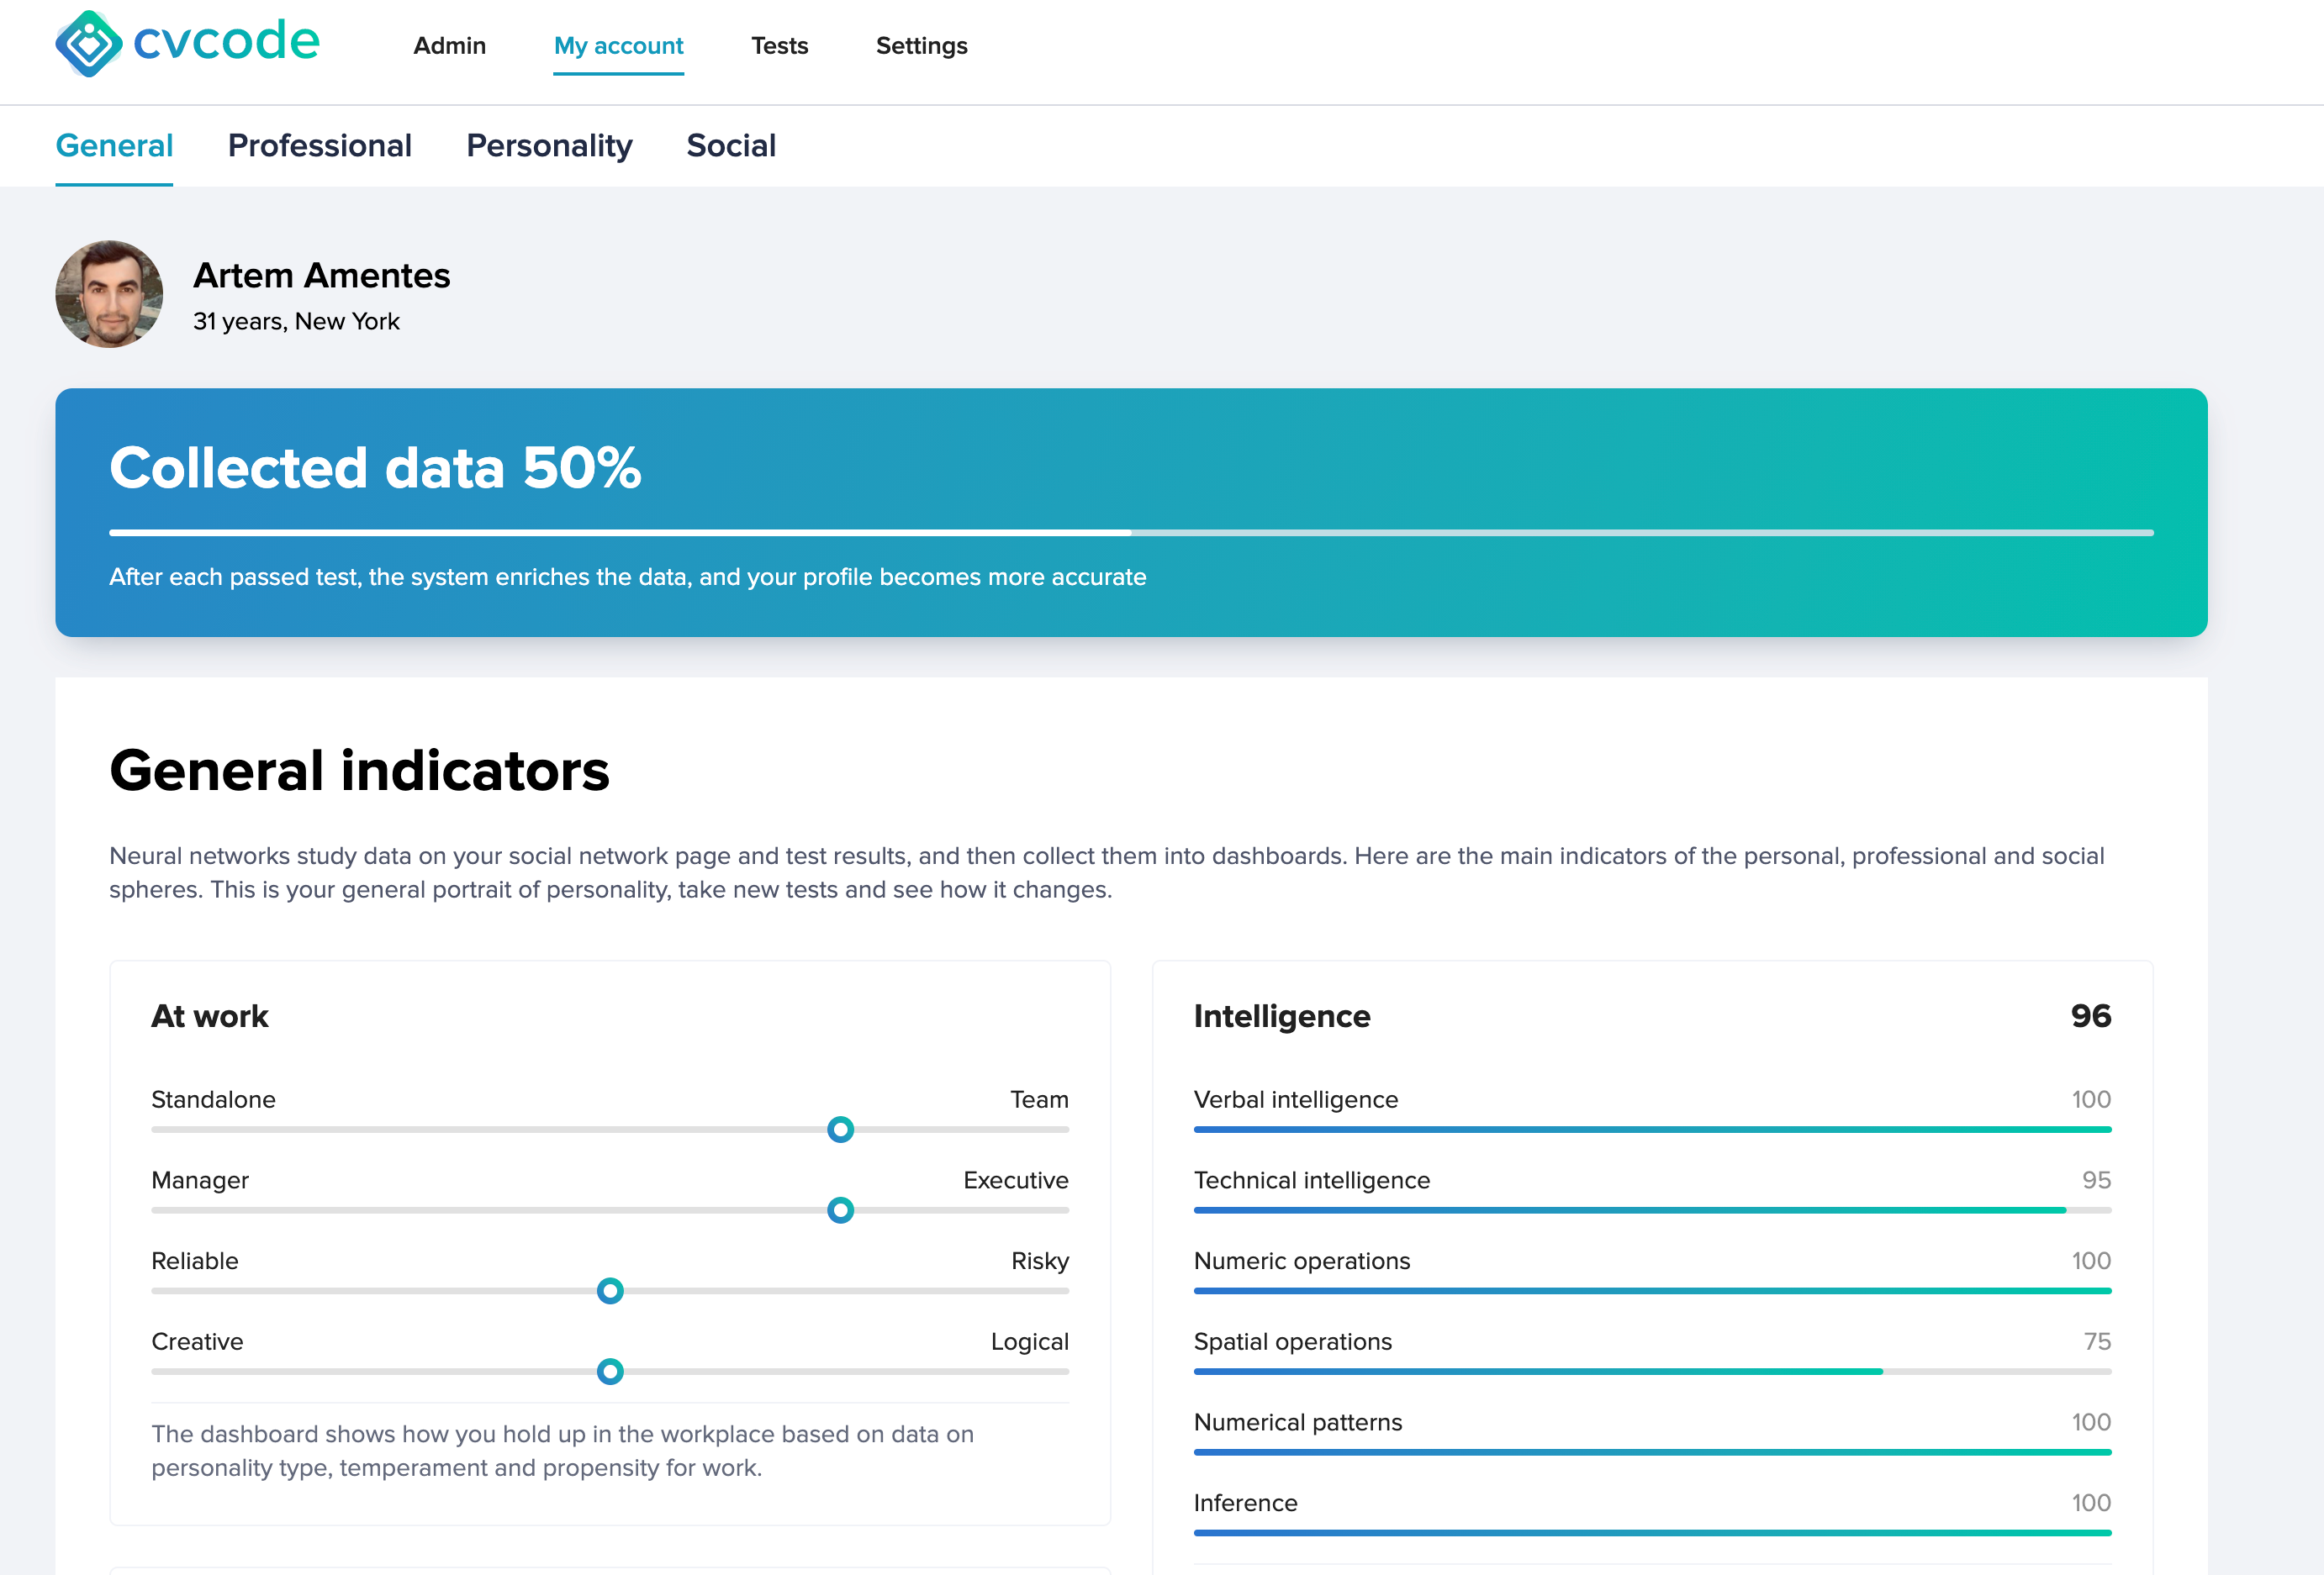Switch to the Personality tab
2324x1575 pixels.
(x=549, y=146)
